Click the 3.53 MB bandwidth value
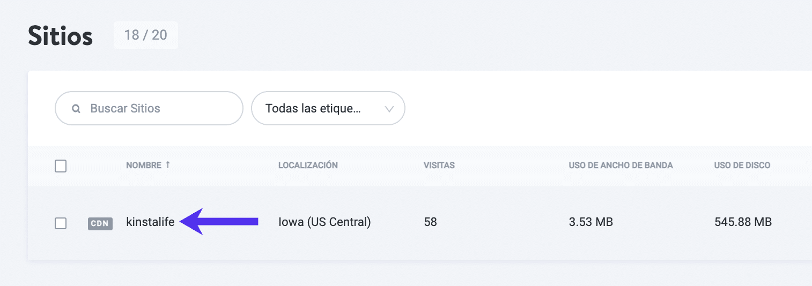812x286 pixels. pyautogui.click(x=590, y=222)
